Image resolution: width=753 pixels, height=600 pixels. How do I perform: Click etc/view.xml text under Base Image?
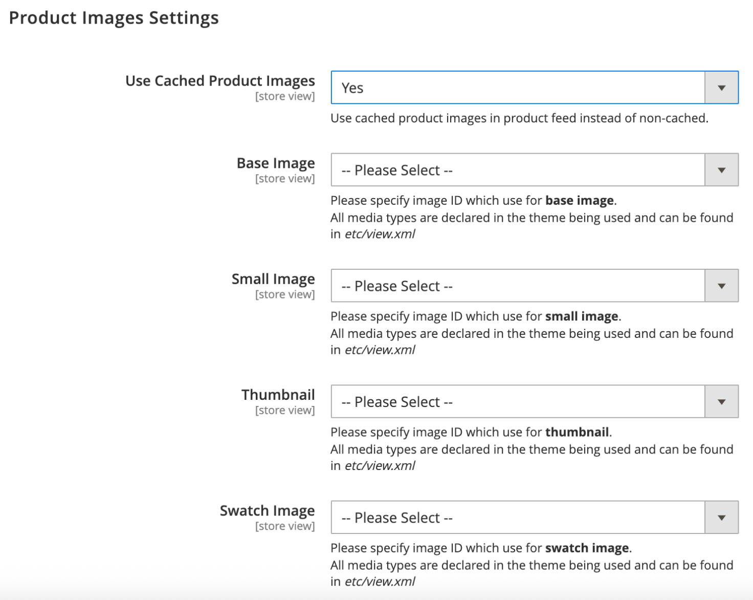(x=380, y=234)
